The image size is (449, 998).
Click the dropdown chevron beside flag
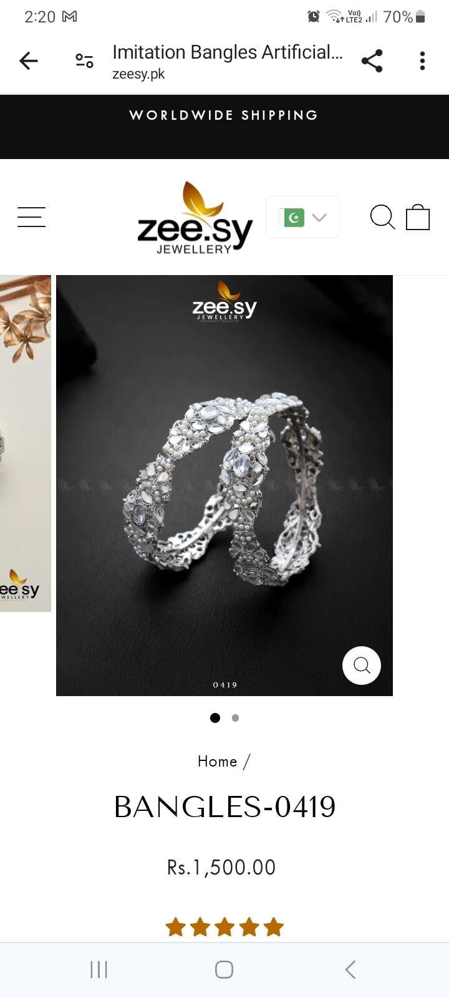point(319,217)
